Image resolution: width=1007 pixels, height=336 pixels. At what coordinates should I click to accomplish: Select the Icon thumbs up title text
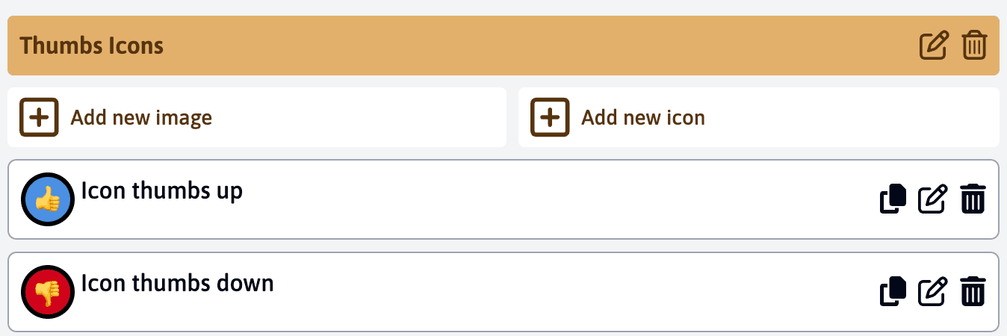tap(161, 191)
